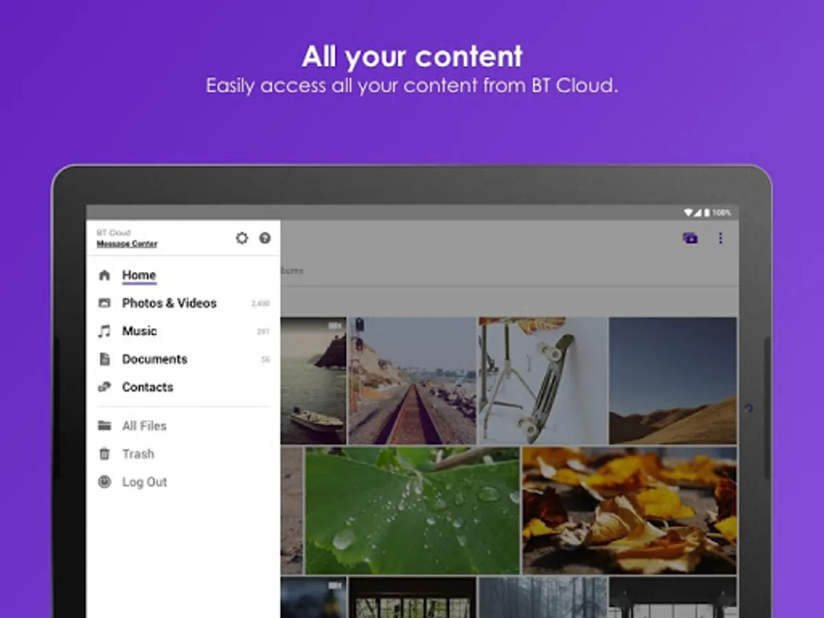This screenshot has height=618, width=824.
Task: Open the autumn yellow leaves photo
Action: (630, 510)
